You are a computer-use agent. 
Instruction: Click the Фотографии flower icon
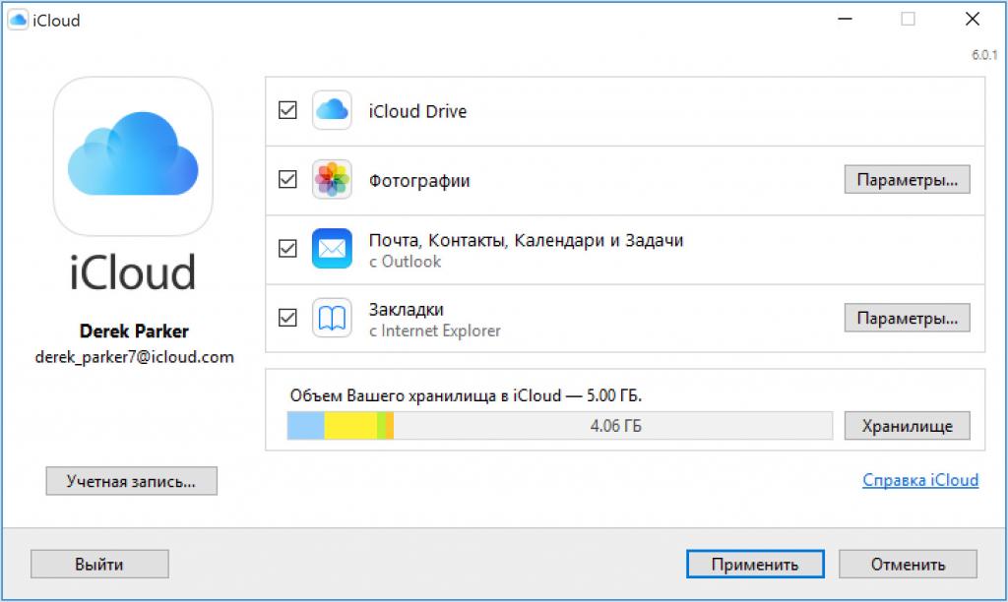(332, 180)
